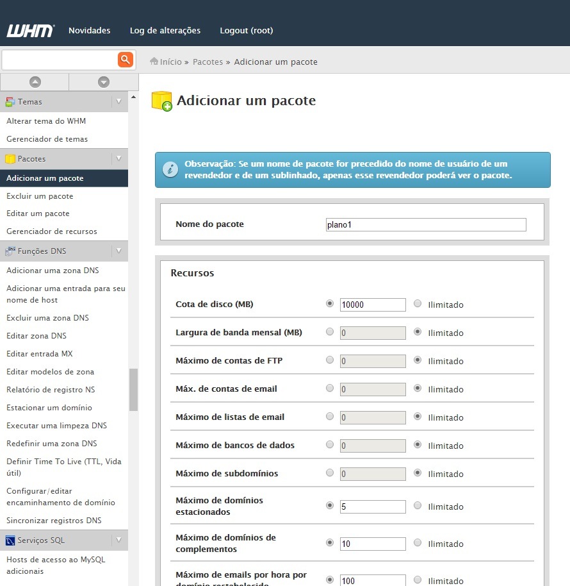The width and height of the screenshot is (570, 586).
Task: Open the Novidades menu item
Action: coord(89,30)
